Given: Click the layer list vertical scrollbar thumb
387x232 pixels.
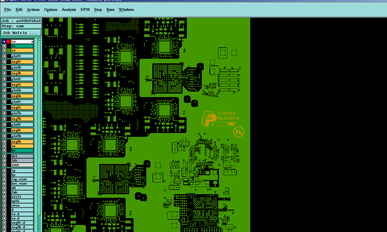Looking at the screenshot, I should point(39,128).
